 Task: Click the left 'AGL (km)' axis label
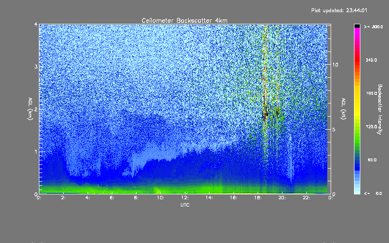[x=30, y=109]
